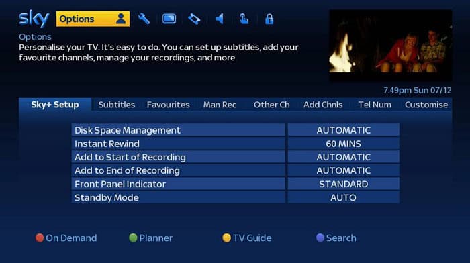Switch to the Sky+ Setup tab
470x263 pixels.
tap(55, 105)
